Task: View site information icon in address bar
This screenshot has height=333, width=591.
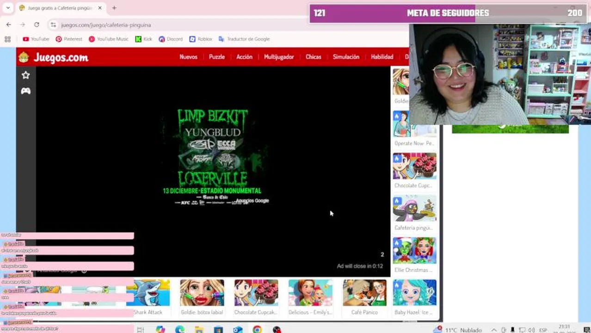Action: pos(53,25)
